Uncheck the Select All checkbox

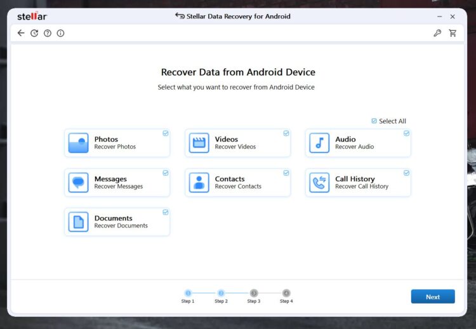click(374, 121)
